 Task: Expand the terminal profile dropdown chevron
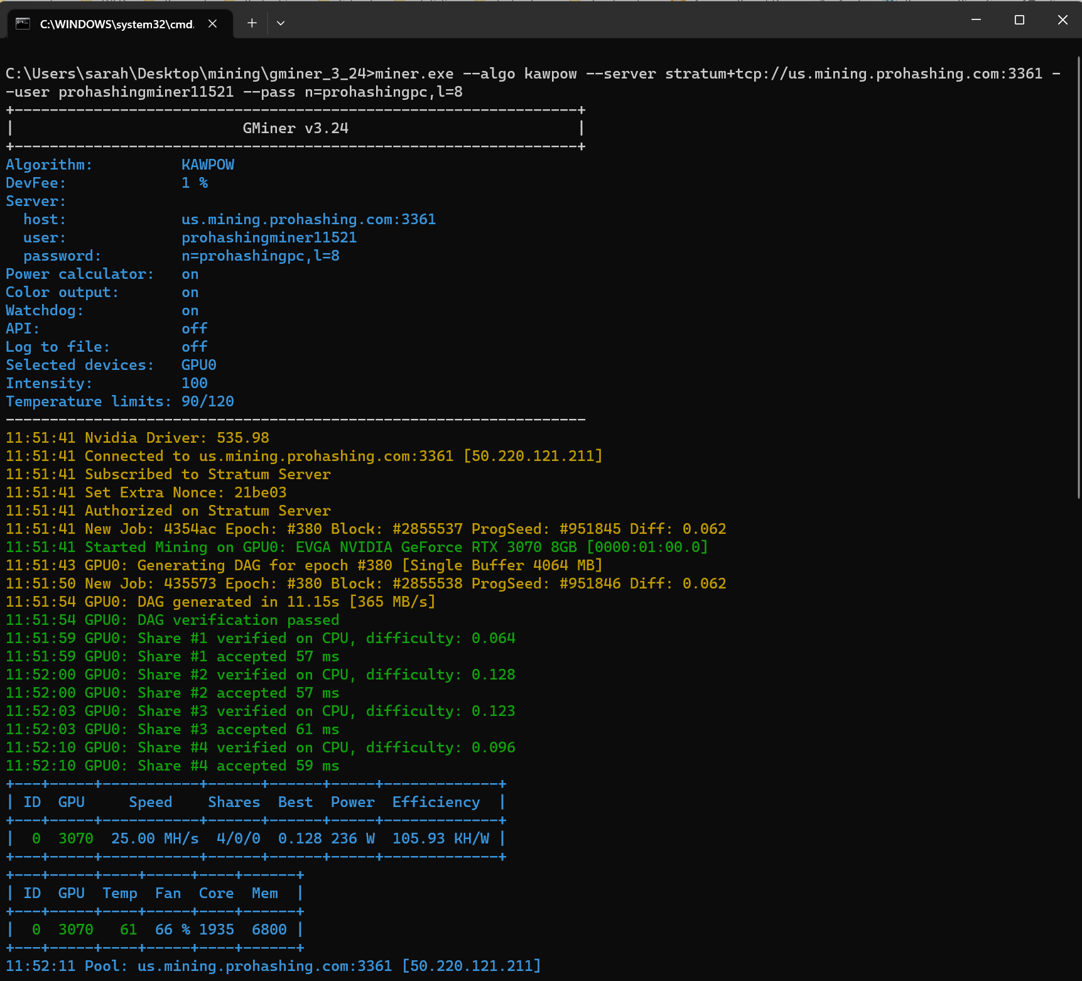(281, 23)
